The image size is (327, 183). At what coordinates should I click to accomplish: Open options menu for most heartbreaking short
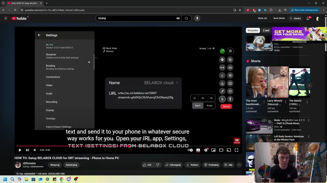(x=264, y=102)
